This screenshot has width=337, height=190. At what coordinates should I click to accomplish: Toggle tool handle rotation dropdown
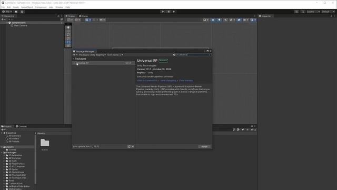pos(77,20)
